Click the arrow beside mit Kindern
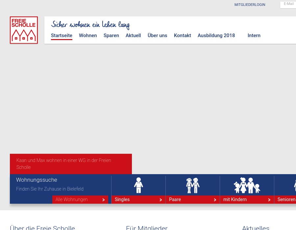This screenshot has height=230, width=296. click(269, 200)
